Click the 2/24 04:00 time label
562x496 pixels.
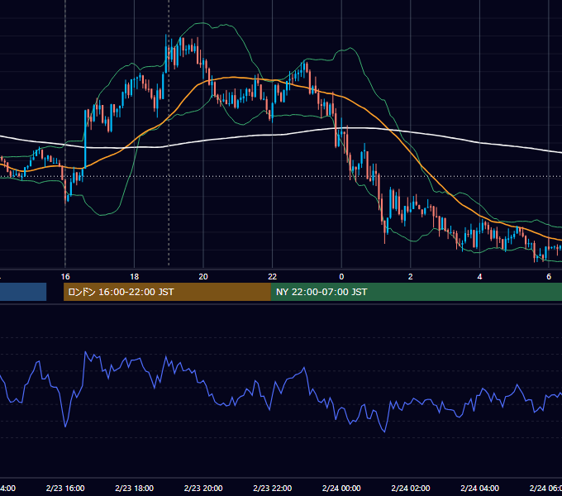point(479,488)
